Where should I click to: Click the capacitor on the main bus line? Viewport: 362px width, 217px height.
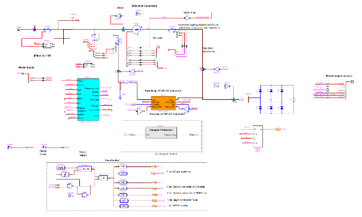tap(63, 36)
